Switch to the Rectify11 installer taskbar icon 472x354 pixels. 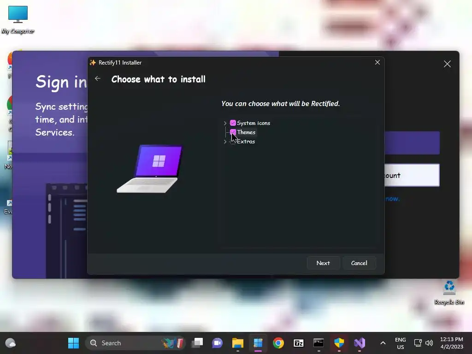[x=258, y=343]
